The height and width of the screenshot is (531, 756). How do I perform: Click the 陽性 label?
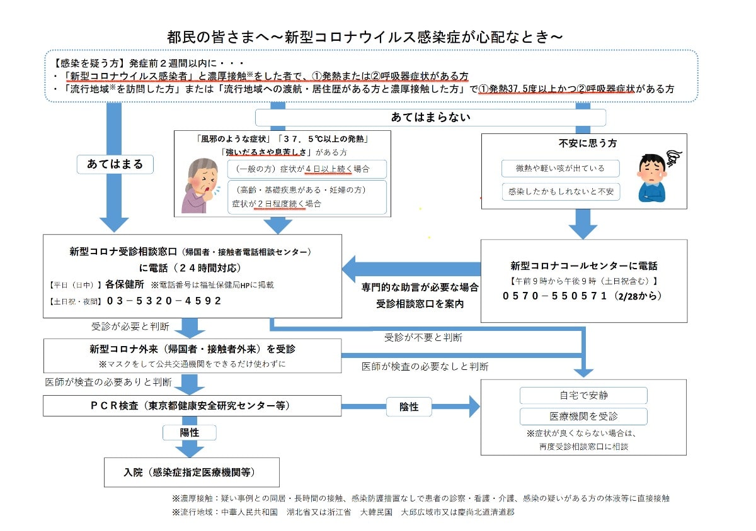pyautogui.click(x=189, y=433)
